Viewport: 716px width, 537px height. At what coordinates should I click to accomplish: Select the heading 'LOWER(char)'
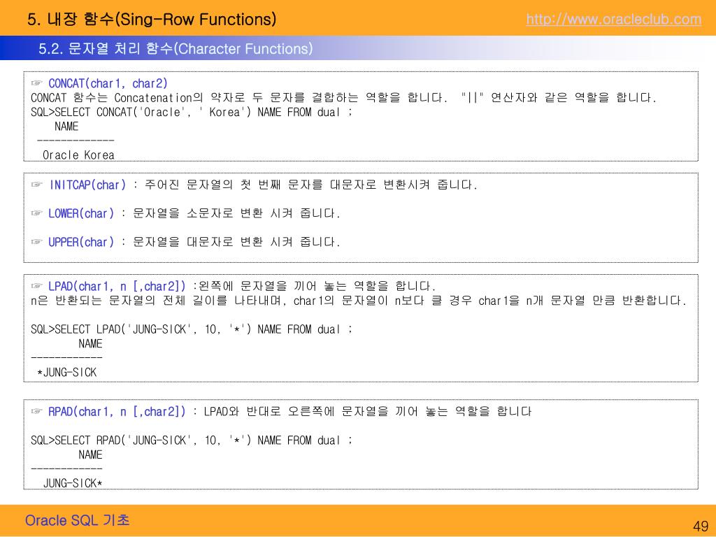coord(81,213)
